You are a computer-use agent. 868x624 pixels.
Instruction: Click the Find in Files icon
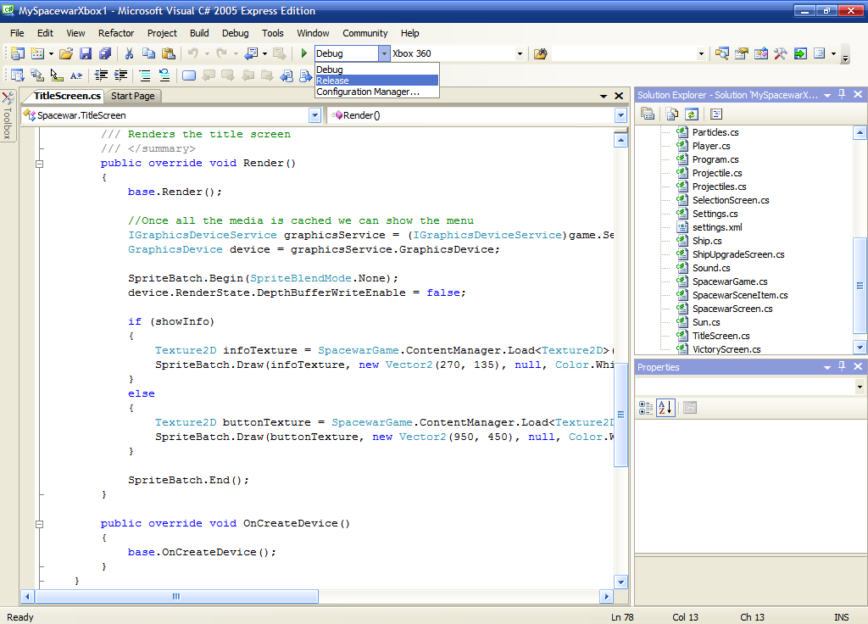tap(541, 53)
